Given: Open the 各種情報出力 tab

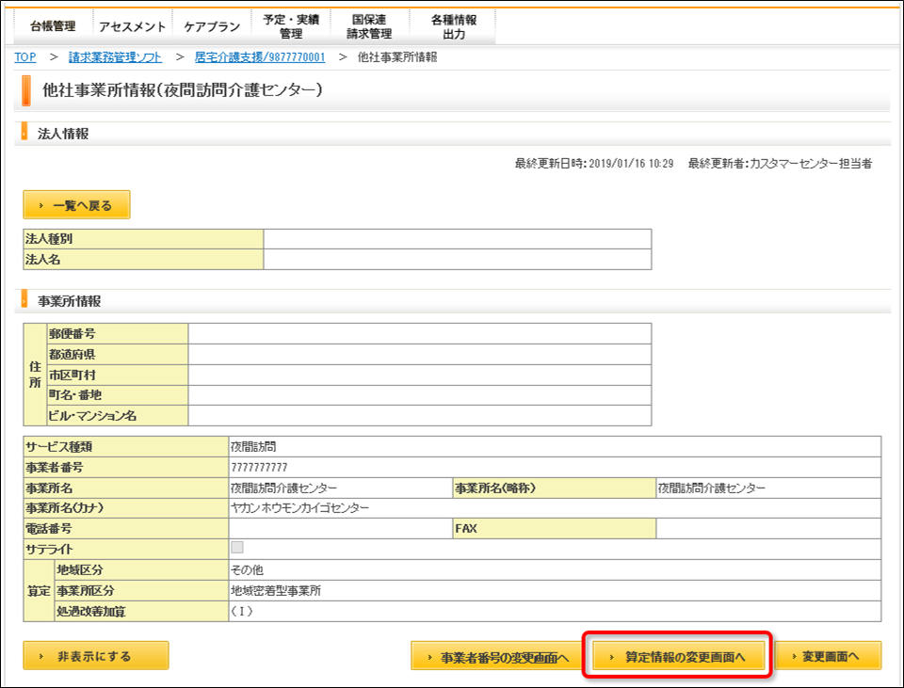Looking at the screenshot, I should [x=453, y=26].
